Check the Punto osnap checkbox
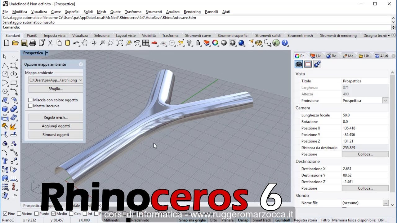 tap(37, 214)
